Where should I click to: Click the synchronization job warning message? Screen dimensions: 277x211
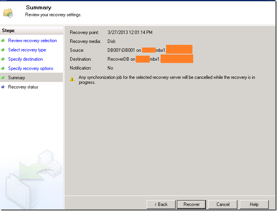tap(167, 80)
